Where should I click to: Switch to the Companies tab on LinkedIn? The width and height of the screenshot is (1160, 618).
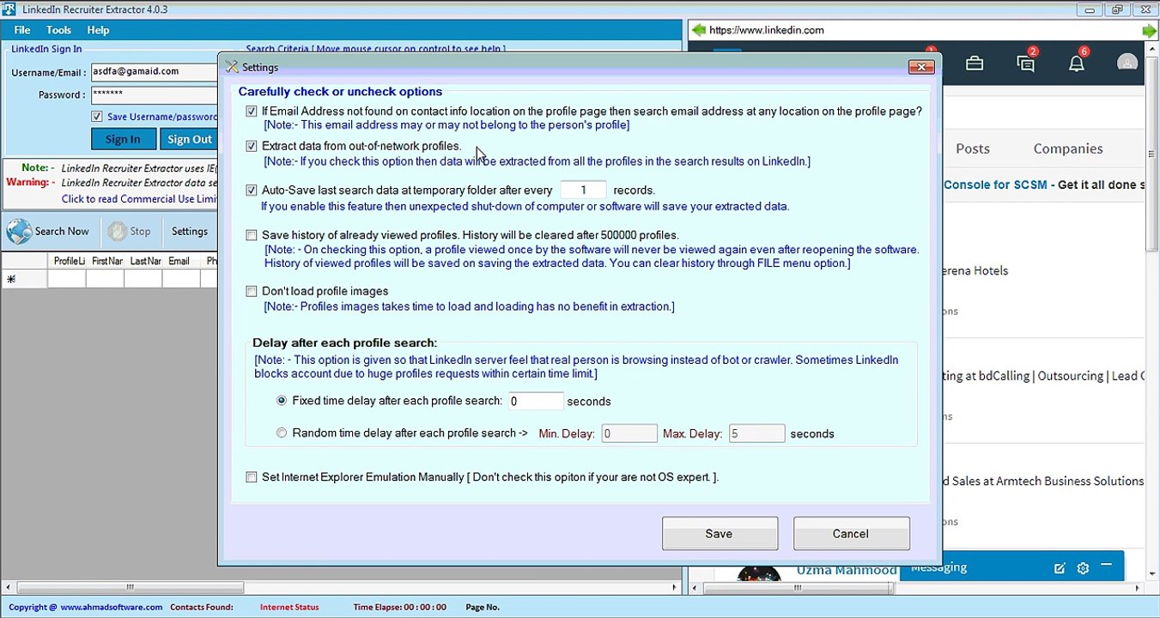[x=1068, y=148]
